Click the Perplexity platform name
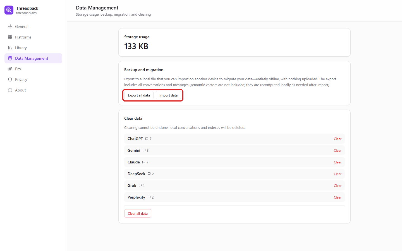The height and width of the screenshot is (251, 402). pos(136,197)
